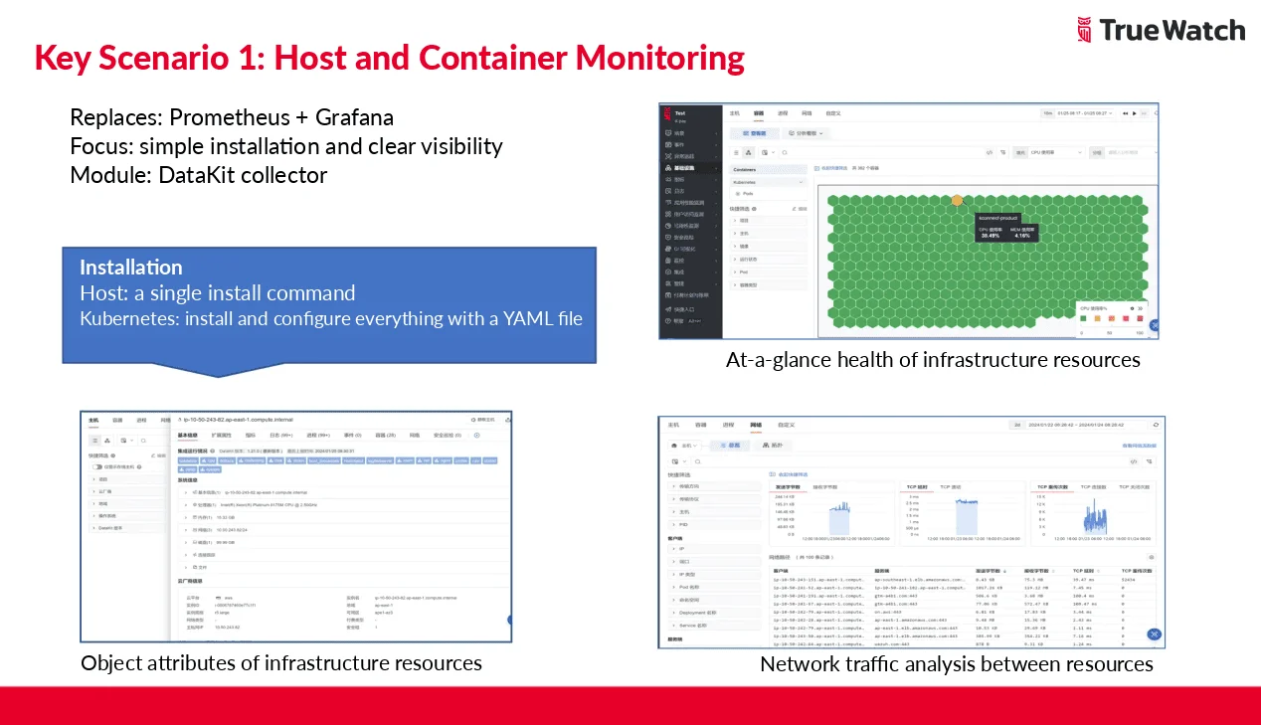Click search magnifier in container screenshot

(x=785, y=152)
